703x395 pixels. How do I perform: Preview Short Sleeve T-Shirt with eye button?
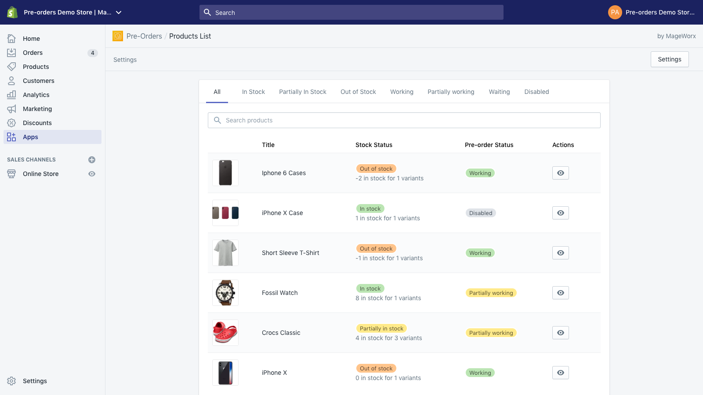tap(561, 253)
